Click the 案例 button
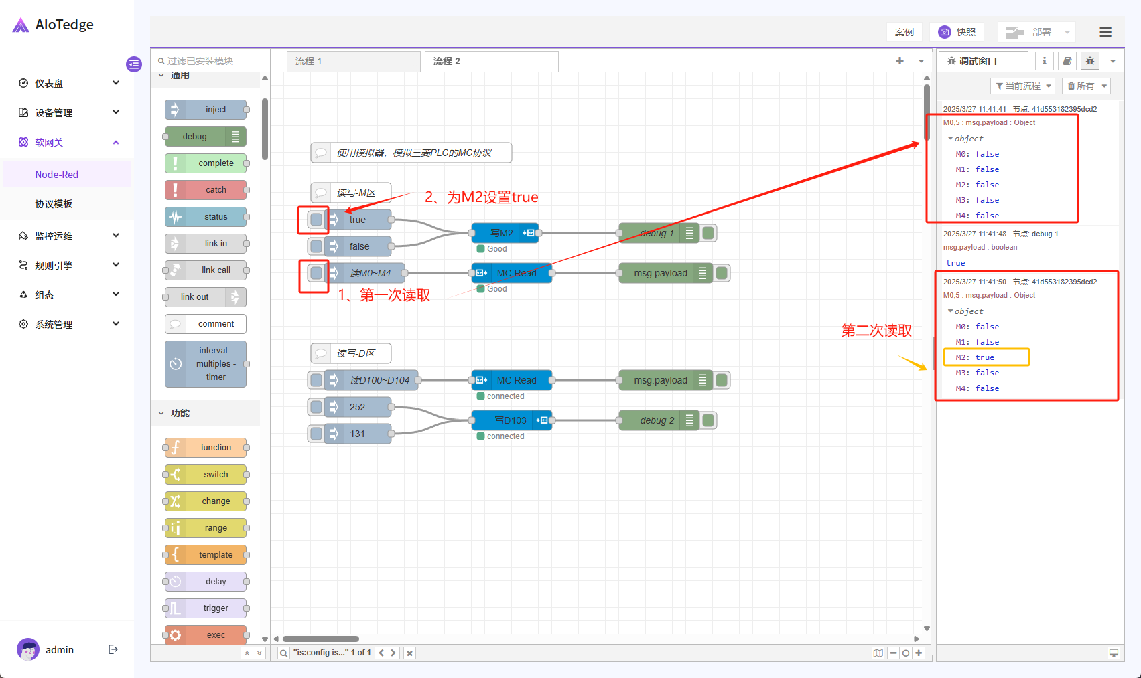Image resolution: width=1141 pixels, height=678 pixels. point(904,32)
